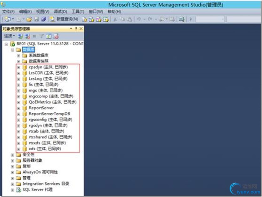Open the 调试(D) menu
Image resolution: width=262 pixels, height=197 pixels.
[60, 12]
